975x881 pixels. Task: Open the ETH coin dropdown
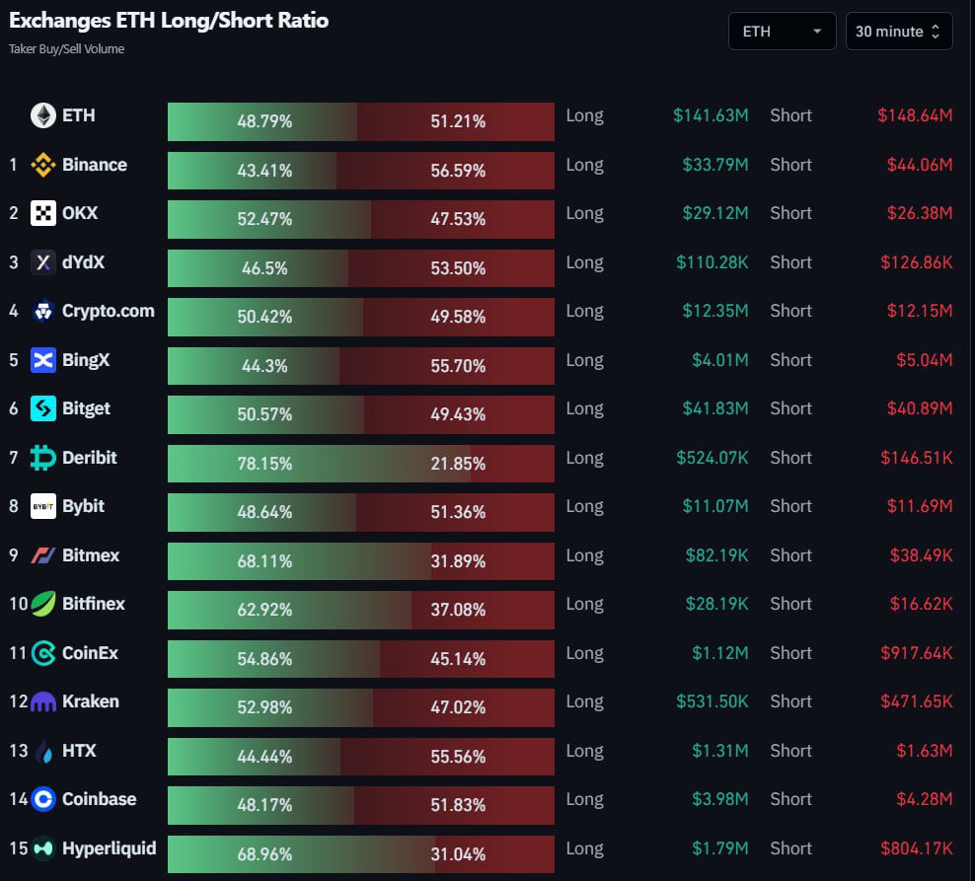tap(783, 32)
